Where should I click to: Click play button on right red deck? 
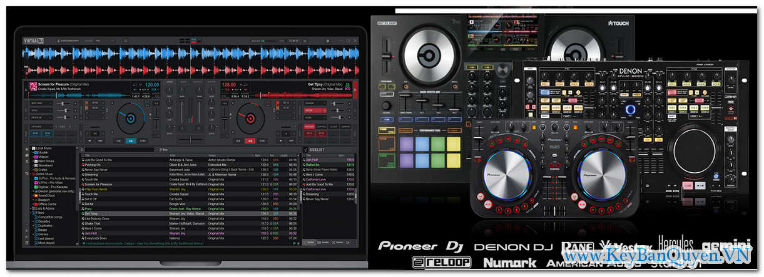[x=250, y=141]
